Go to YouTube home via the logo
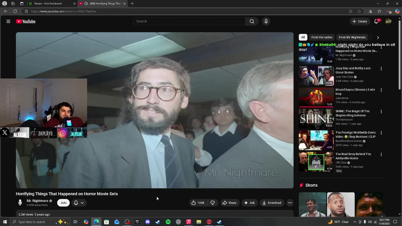The width and height of the screenshot is (402, 226). pyautogui.click(x=26, y=21)
